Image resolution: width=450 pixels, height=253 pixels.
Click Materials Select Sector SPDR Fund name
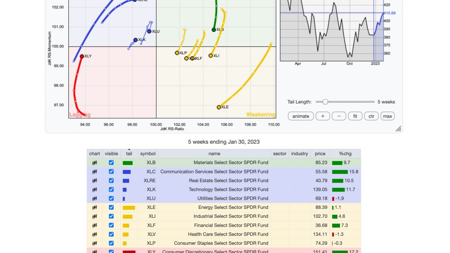click(231, 163)
